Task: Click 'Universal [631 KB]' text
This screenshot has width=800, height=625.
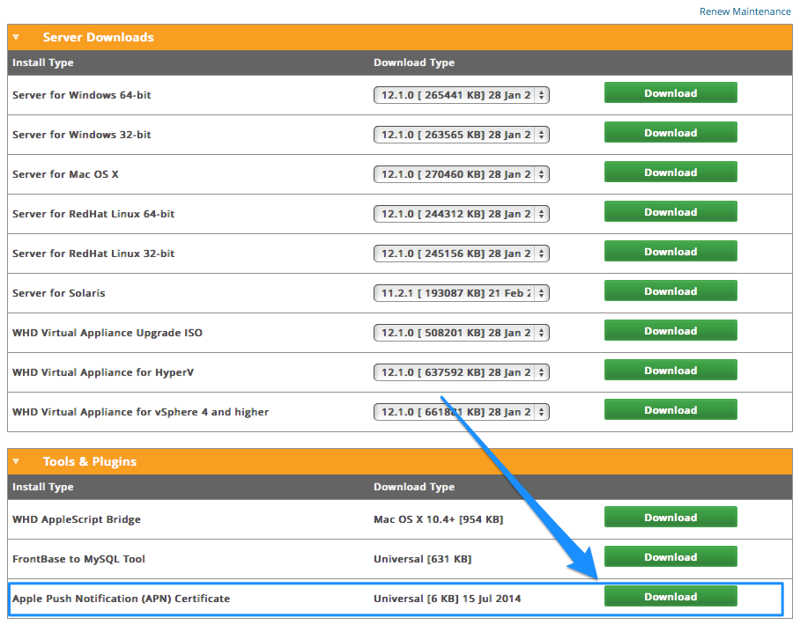Action: [422, 559]
